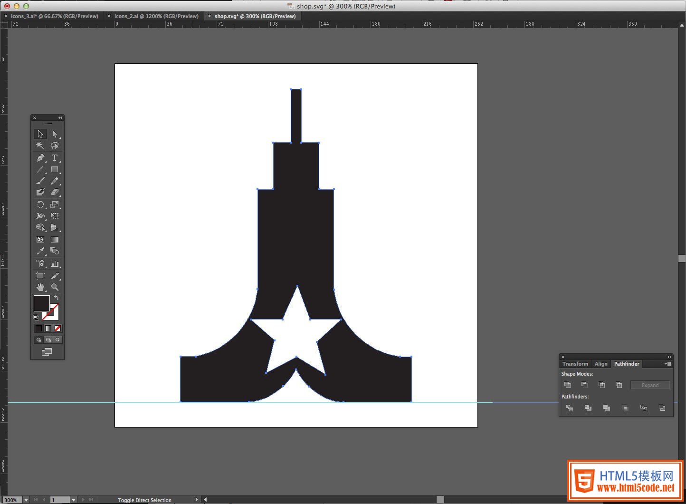
Task: Select the Hand tool
Action: coord(40,287)
